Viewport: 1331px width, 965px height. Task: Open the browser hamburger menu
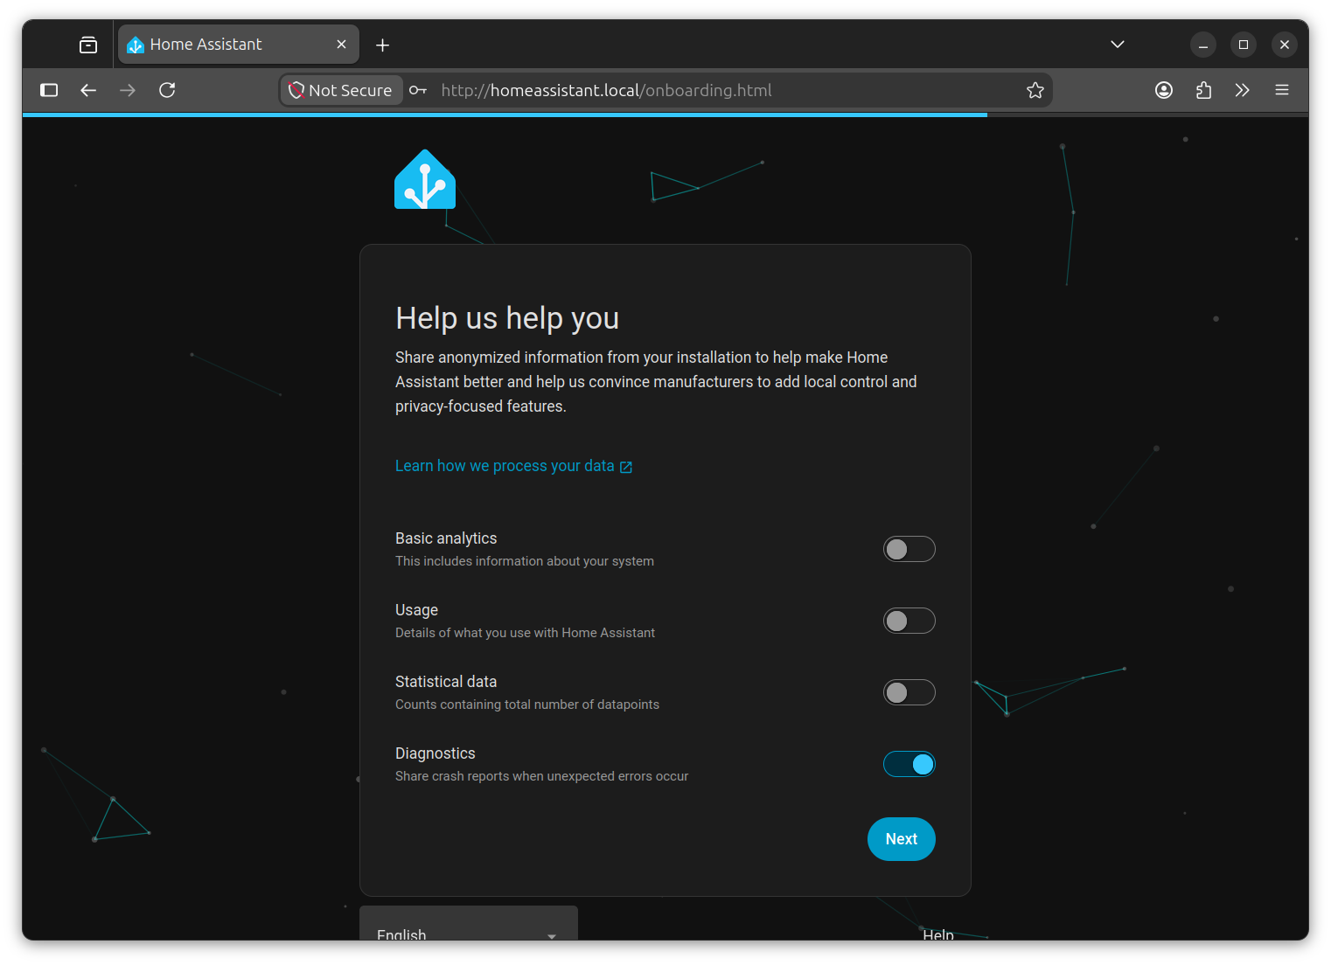point(1282,90)
